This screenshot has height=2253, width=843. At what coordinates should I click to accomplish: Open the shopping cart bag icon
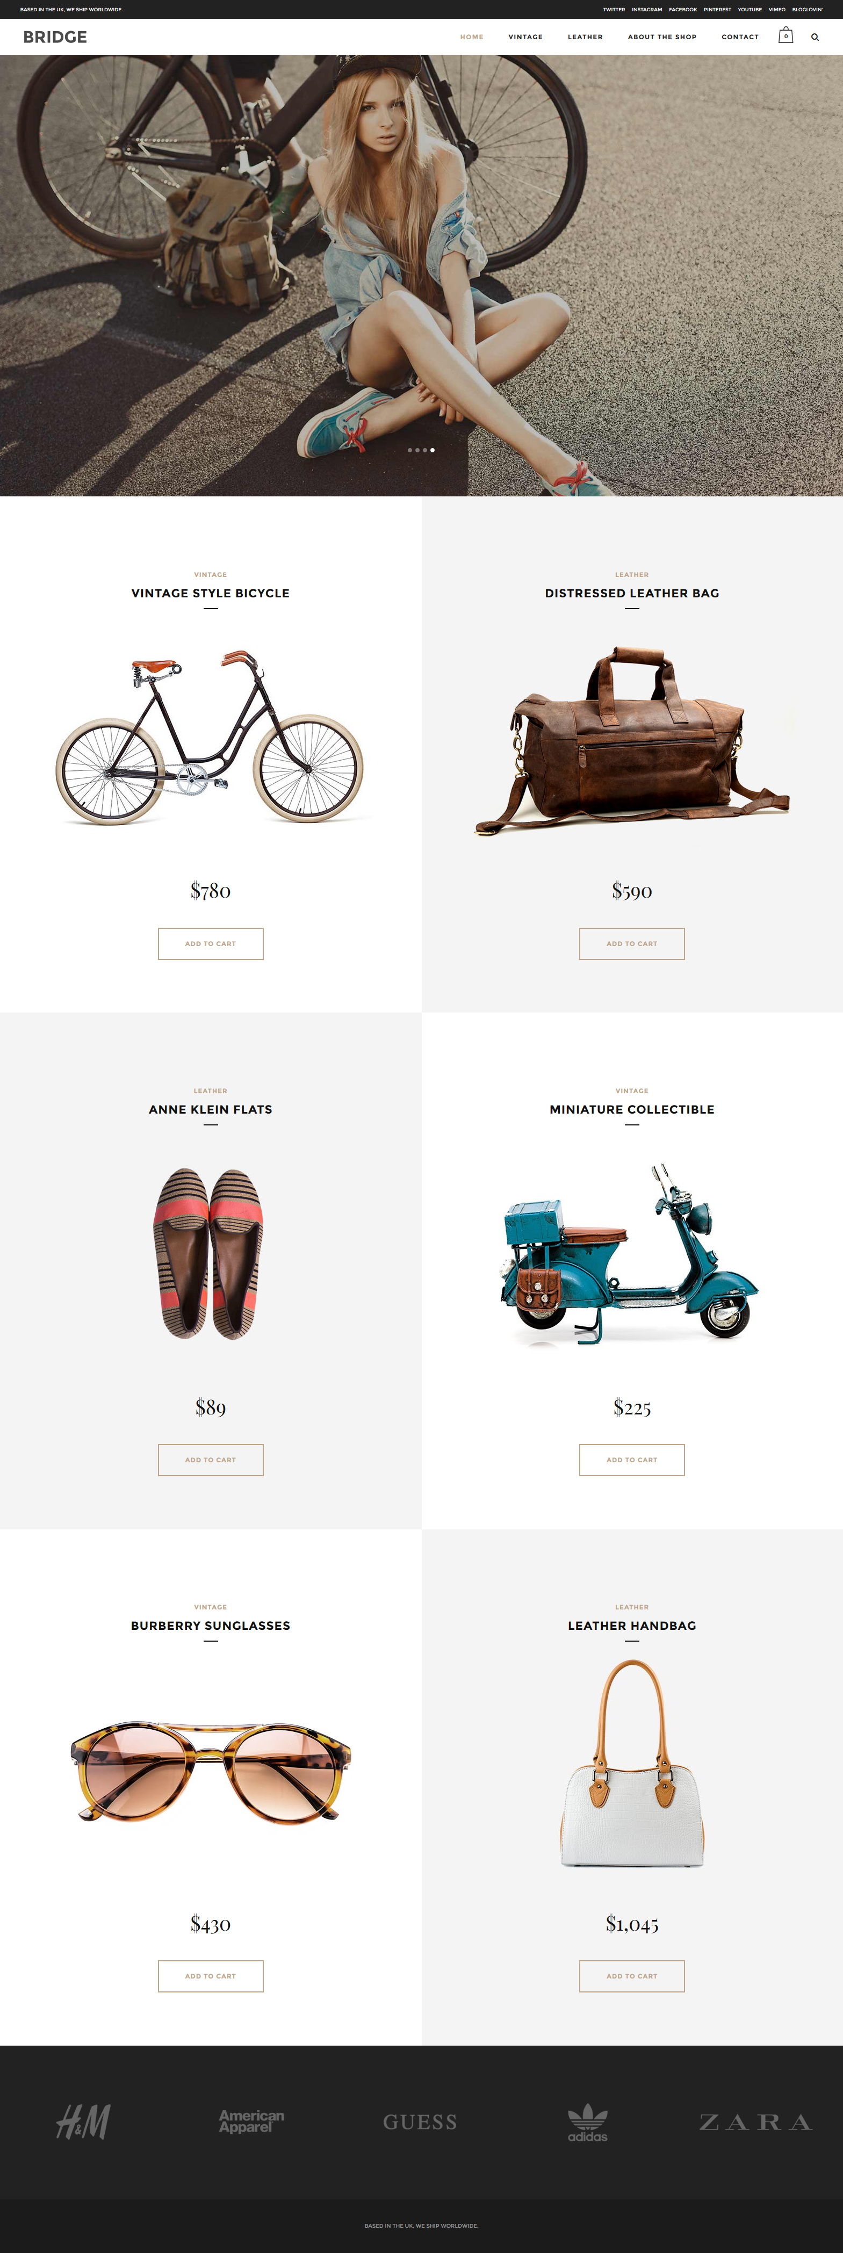click(x=786, y=36)
